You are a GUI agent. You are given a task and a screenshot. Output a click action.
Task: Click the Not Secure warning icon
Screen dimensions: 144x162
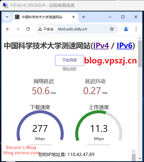(x=40, y=29)
